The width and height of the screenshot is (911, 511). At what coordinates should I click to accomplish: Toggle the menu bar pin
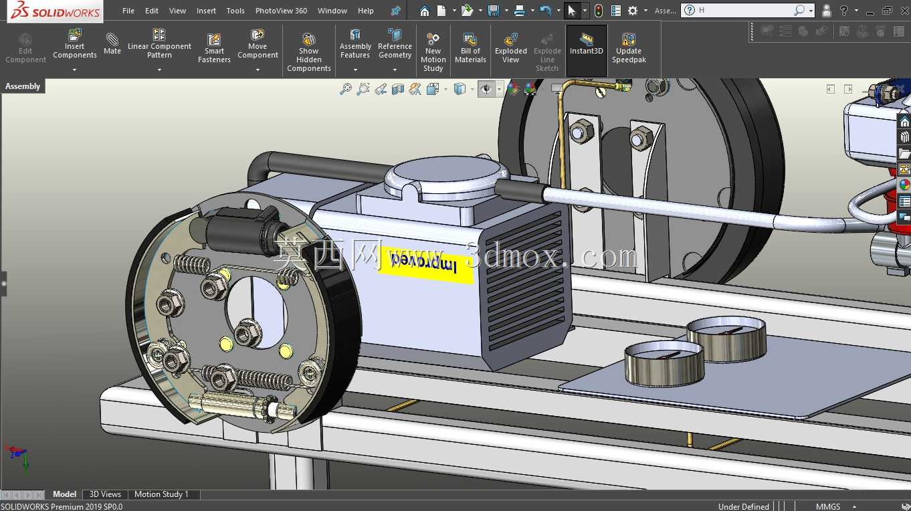395,11
